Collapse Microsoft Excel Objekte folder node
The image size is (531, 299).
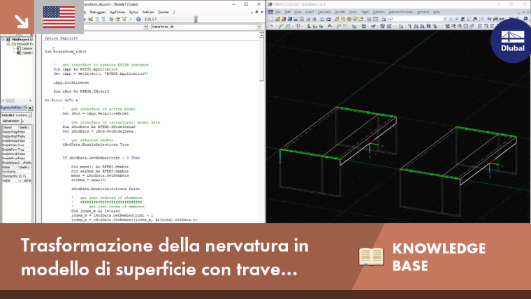pyautogui.click(x=8, y=44)
